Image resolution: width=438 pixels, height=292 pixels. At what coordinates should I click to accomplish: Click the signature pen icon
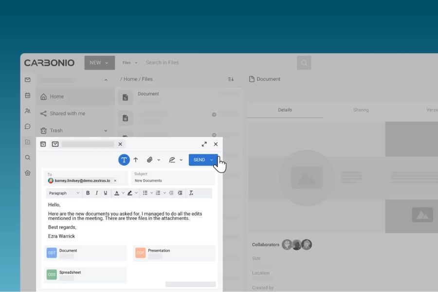172,160
